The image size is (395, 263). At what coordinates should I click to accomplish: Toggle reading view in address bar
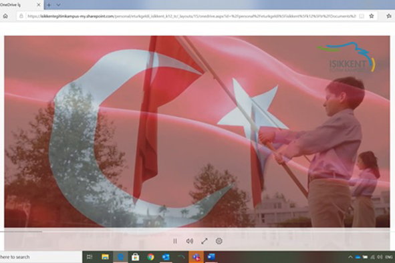(x=362, y=16)
